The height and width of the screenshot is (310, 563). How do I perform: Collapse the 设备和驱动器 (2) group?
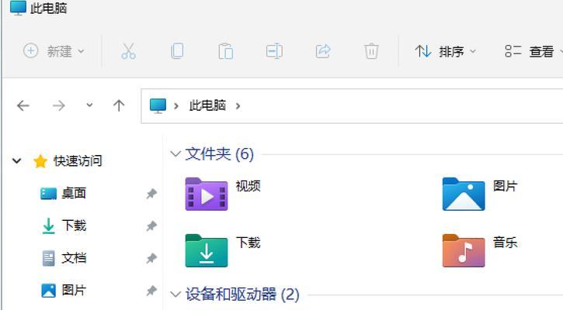[x=176, y=294]
